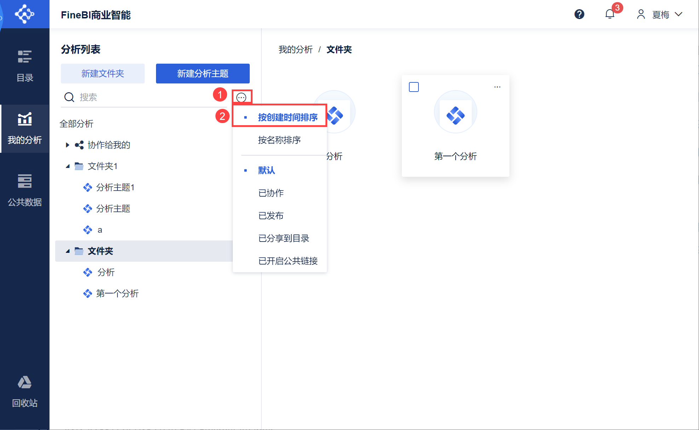Screen dimensions: 699x430
Task: Click the sort options ellipsis icon
Action: 241,97
